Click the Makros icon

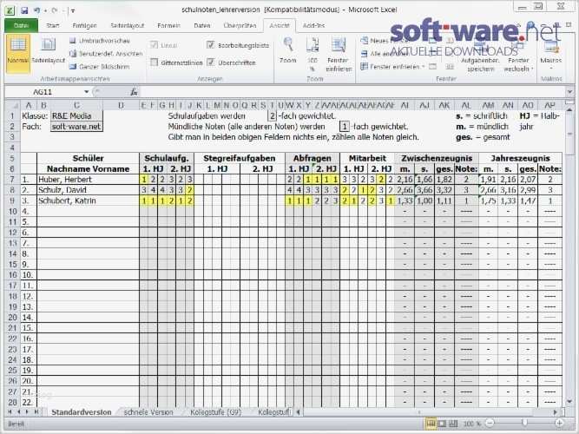pyautogui.click(x=550, y=53)
